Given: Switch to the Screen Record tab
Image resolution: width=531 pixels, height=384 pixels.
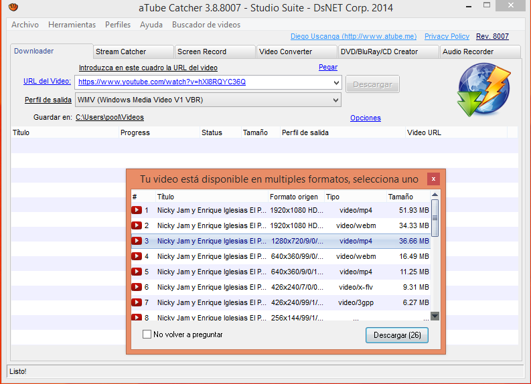Looking at the screenshot, I should [x=215, y=52].
